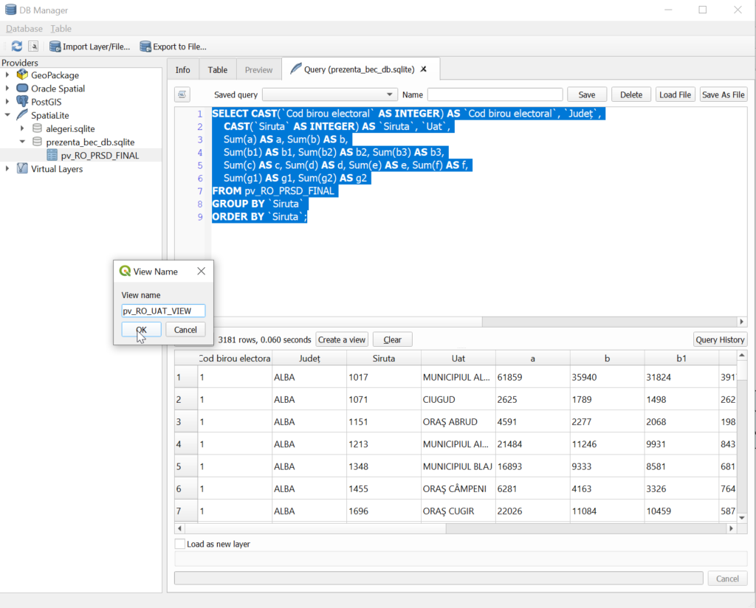The image size is (756, 608).
Task: Click Export to File toolbar button
Action: (x=173, y=46)
